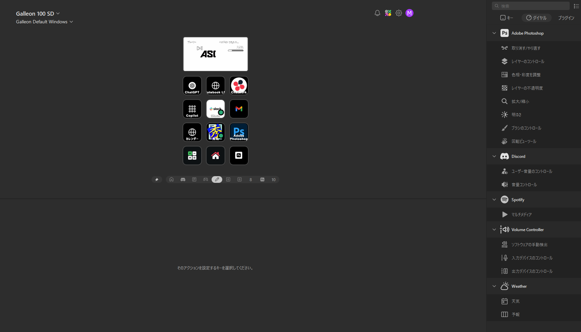
Task: Choose 回転ビューツール action
Action: coord(534,141)
